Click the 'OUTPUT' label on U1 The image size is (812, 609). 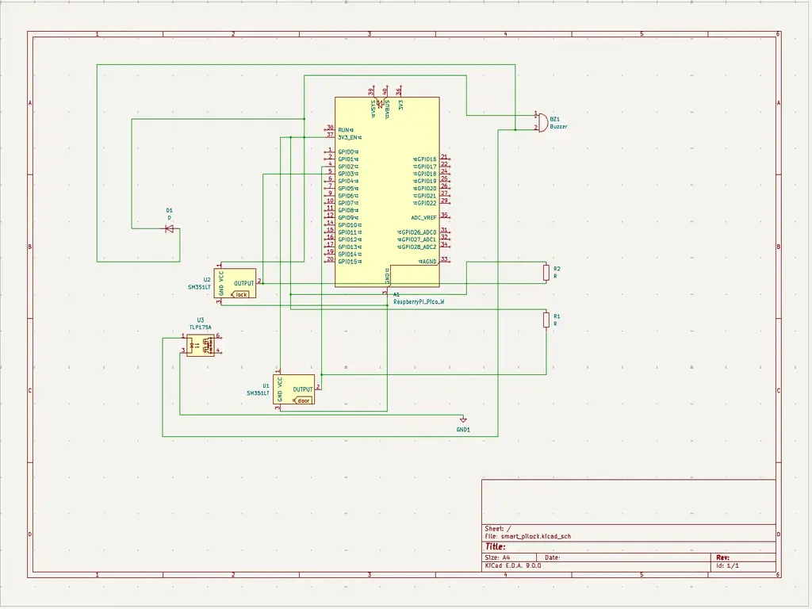[303, 389]
